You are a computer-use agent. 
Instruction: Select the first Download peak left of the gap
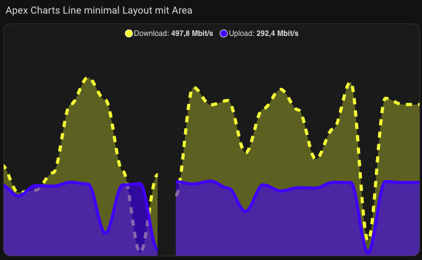click(x=88, y=79)
